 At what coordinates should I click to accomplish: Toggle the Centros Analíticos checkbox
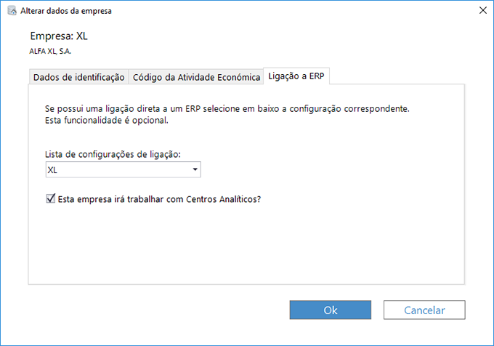click(x=51, y=198)
